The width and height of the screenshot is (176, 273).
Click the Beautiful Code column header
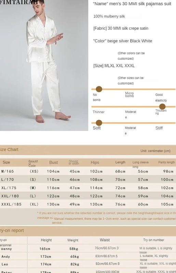point(33,163)
